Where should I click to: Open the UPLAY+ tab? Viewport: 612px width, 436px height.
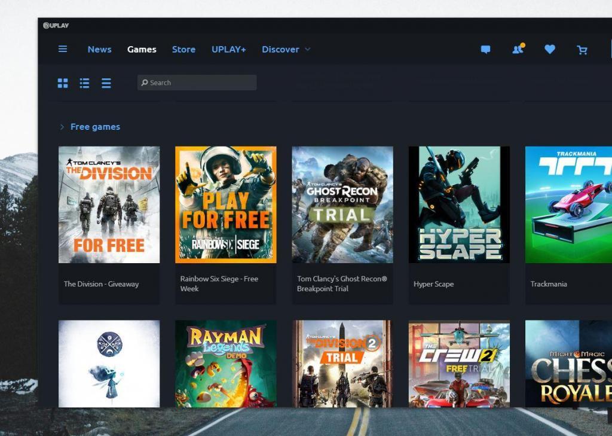click(x=228, y=49)
